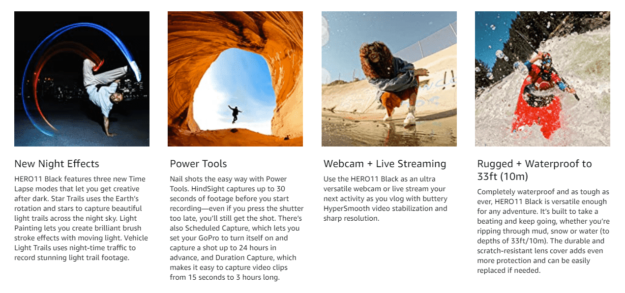Click the New Night Effects heading
625x293 pixels.
pyautogui.click(x=57, y=164)
